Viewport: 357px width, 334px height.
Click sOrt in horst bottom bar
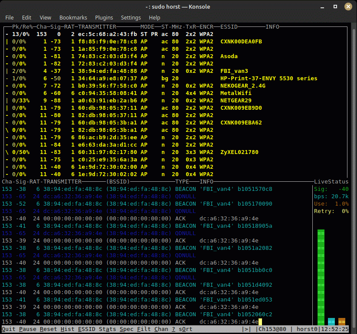click(186, 329)
